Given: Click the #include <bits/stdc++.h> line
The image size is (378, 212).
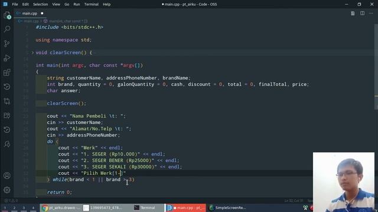Looking at the screenshot, I should (x=70, y=27).
